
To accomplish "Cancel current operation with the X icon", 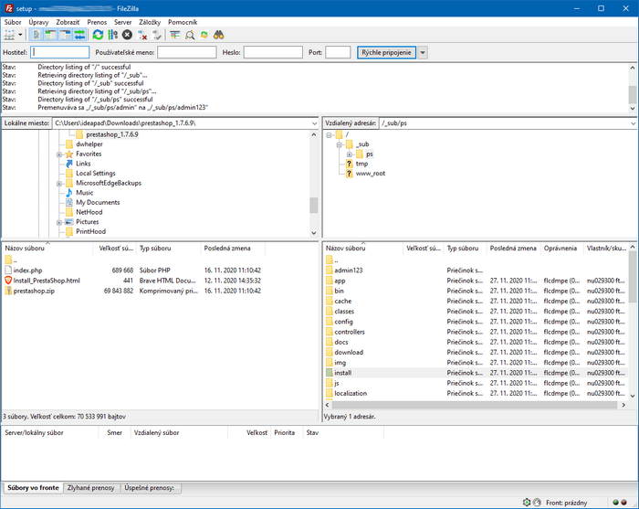I will tap(127, 35).
